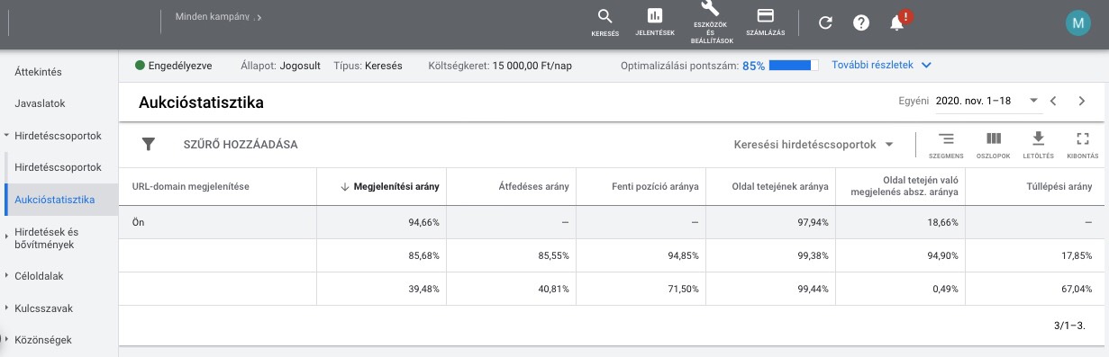1109x357 pixels.
Task: Expand table with Kibontás icon
Action: (1082, 144)
